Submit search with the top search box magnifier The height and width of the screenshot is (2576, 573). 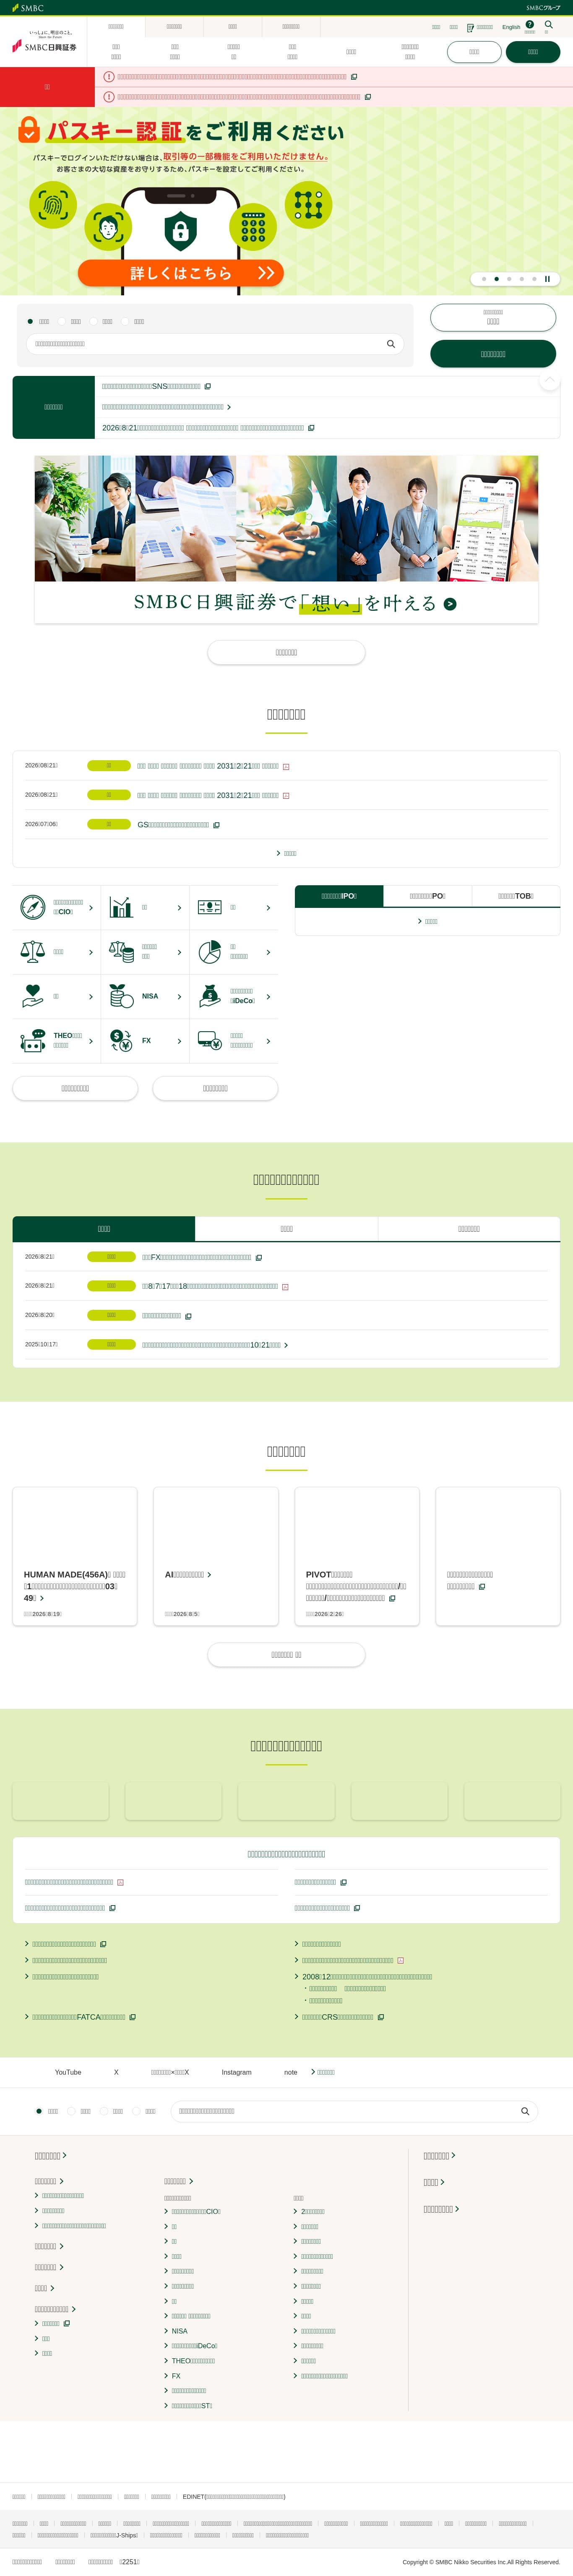[391, 344]
